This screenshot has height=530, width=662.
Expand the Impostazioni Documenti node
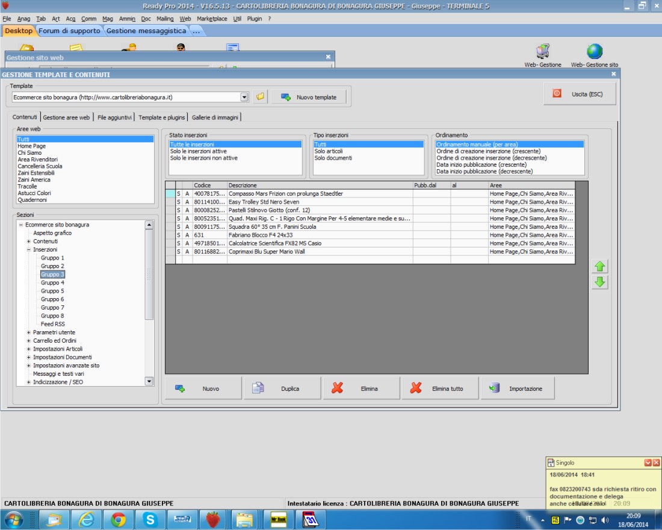pyautogui.click(x=29, y=357)
